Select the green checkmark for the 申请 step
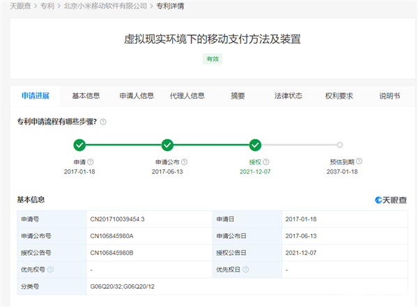This screenshot has width=418, height=307. click(79, 145)
